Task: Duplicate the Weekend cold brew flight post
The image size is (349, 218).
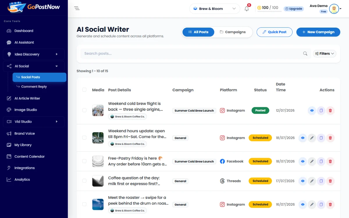Action: pos(321,110)
